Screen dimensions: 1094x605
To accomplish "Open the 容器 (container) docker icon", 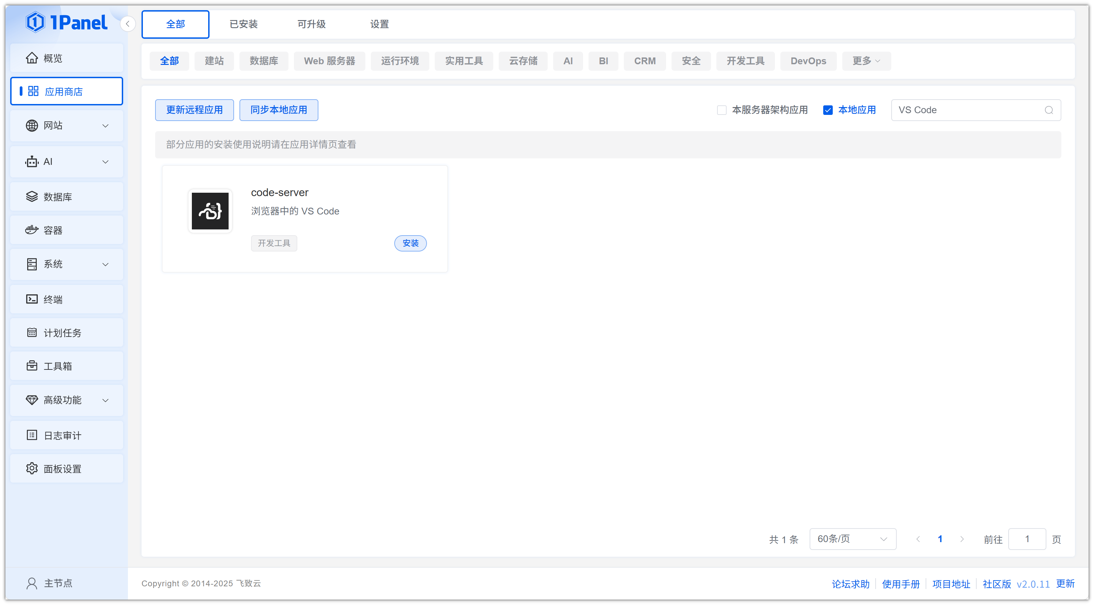I will tap(32, 230).
